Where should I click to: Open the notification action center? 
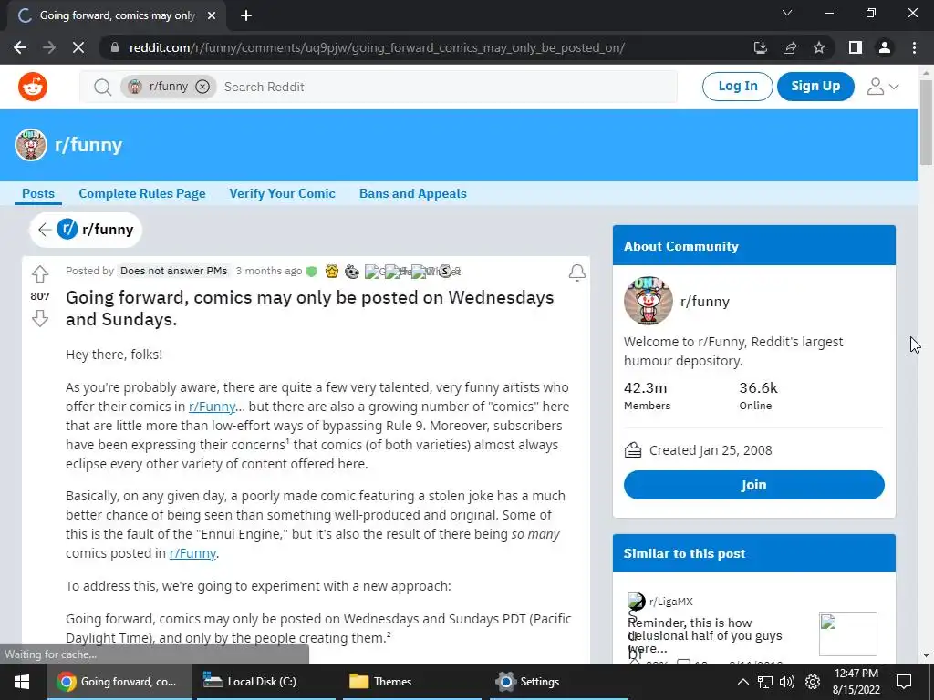(904, 682)
